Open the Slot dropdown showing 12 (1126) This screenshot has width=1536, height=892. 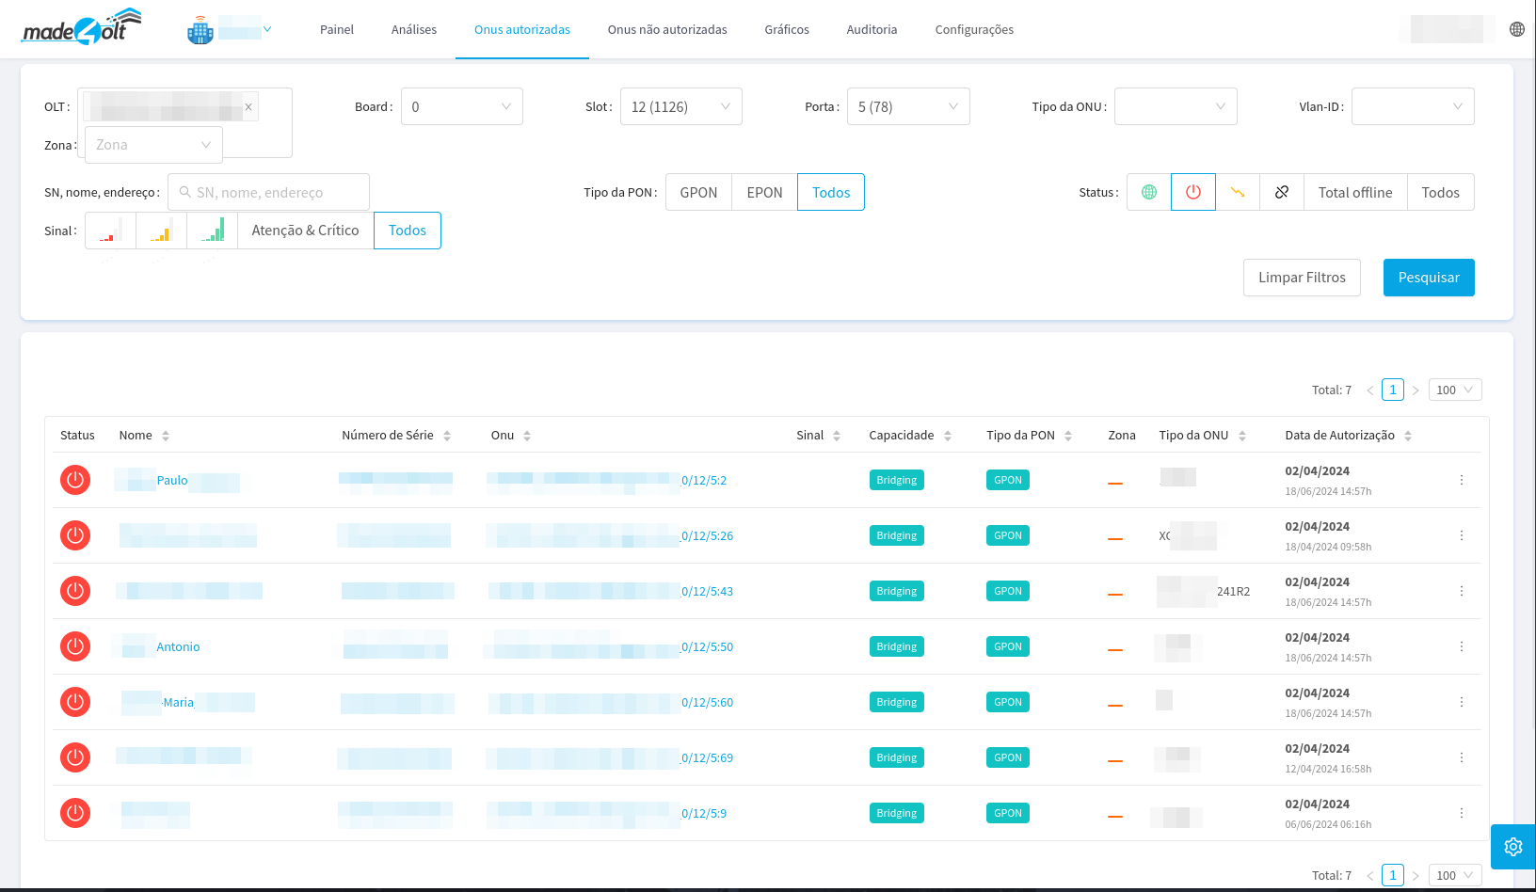click(x=680, y=106)
